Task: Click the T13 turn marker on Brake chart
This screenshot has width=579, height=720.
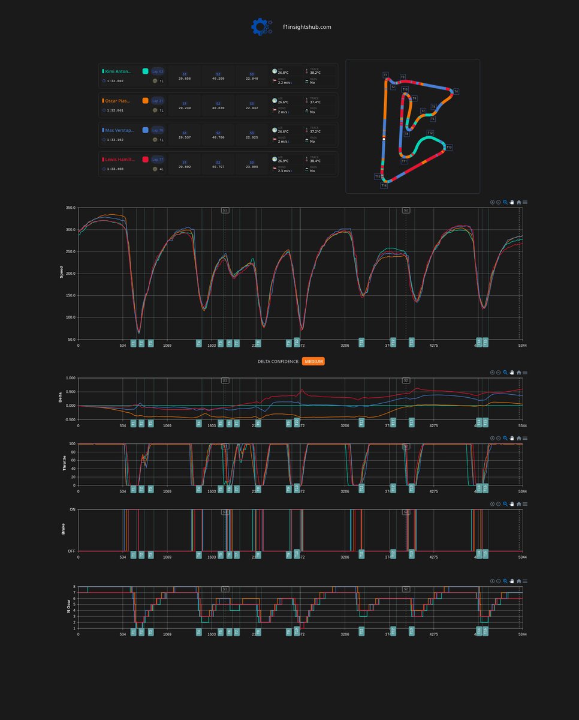Action: [411, 554]
